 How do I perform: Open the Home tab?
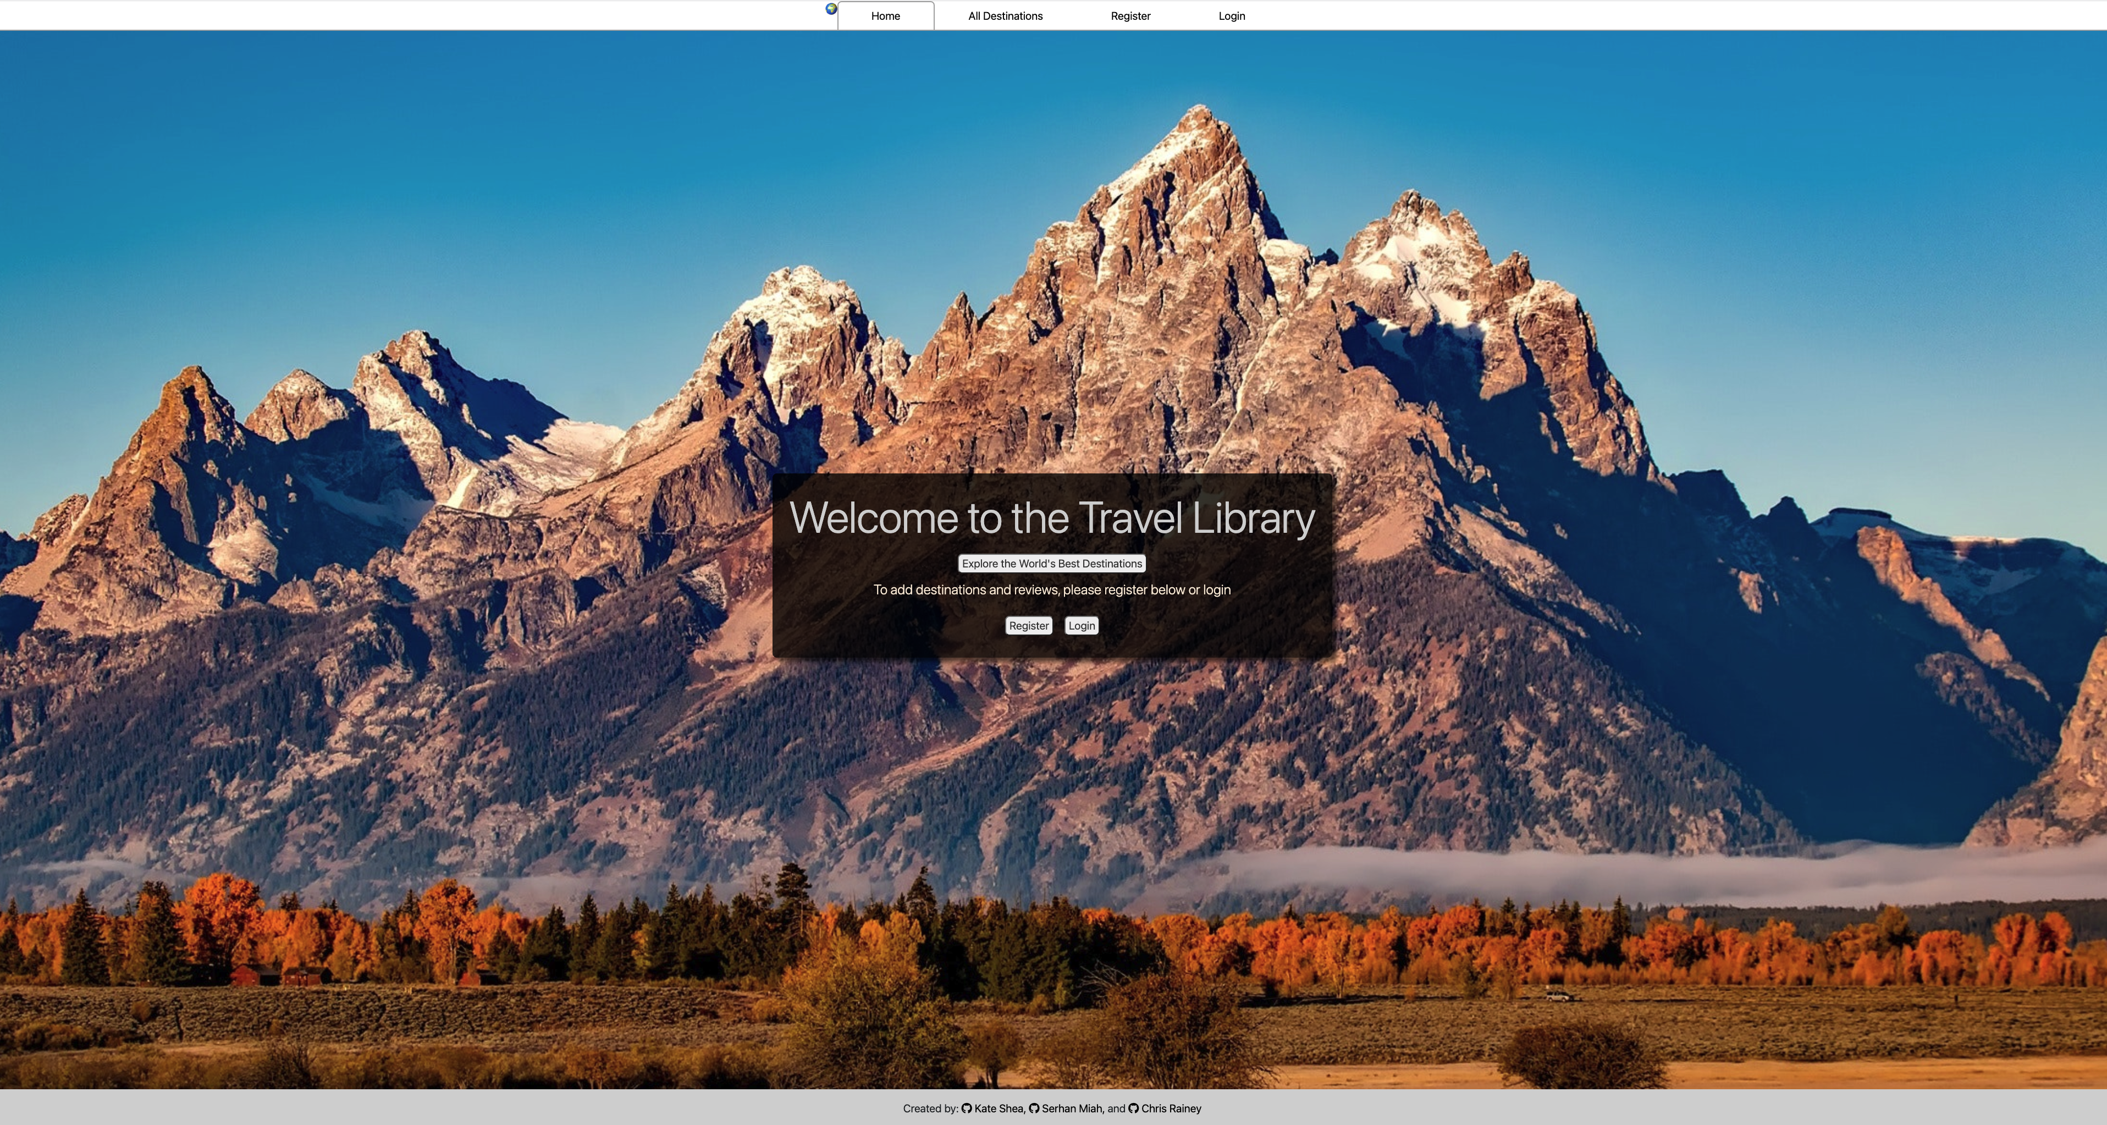[886, 15]
